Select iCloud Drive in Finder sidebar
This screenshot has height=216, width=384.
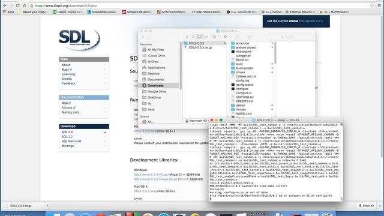pyautogui.click(x=156, y=56)
